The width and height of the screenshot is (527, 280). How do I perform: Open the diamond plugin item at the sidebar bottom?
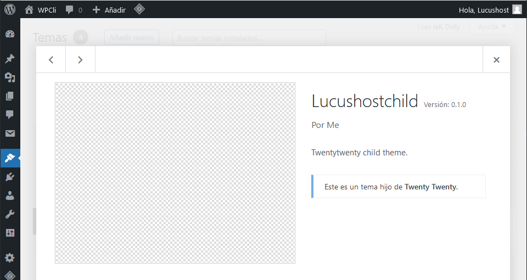pos(10,275)
